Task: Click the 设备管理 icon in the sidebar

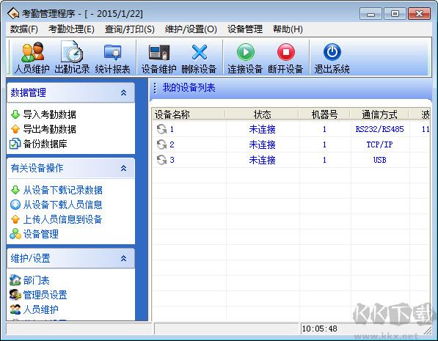Action: coord(15,234)
